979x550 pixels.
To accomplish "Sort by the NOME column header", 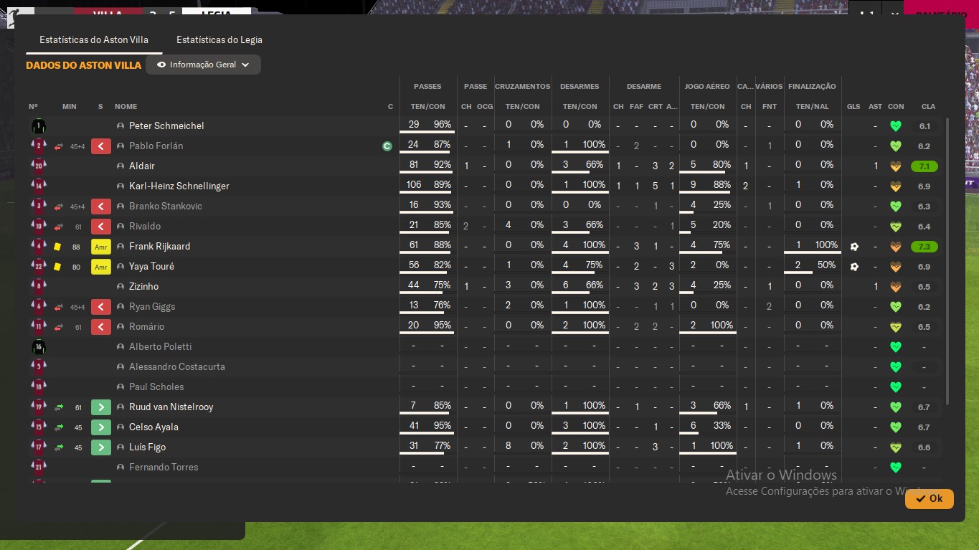I will (126, 107).
